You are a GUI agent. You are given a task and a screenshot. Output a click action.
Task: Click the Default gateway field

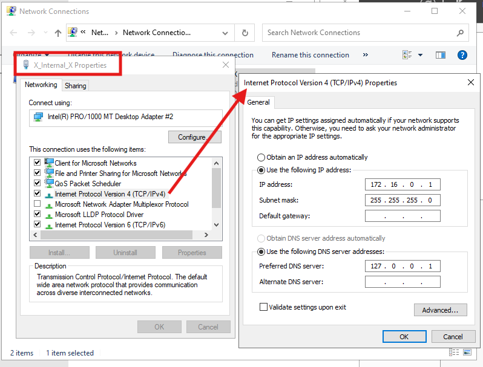pyautogui.click(x=402, y=216)
